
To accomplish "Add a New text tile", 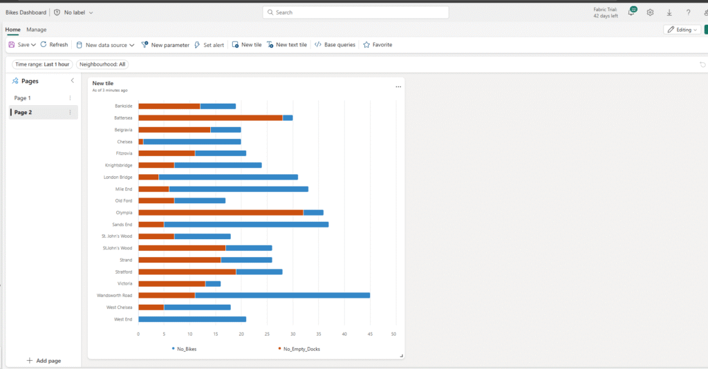I will tap(287, 45).
